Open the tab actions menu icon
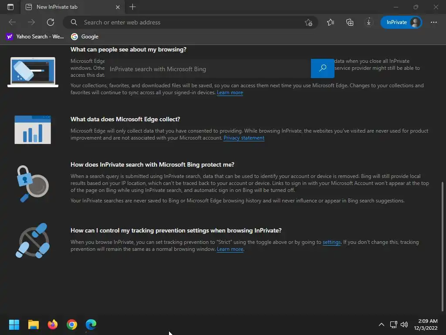Viewport: 446px width, 335px height. pos(10,7)
